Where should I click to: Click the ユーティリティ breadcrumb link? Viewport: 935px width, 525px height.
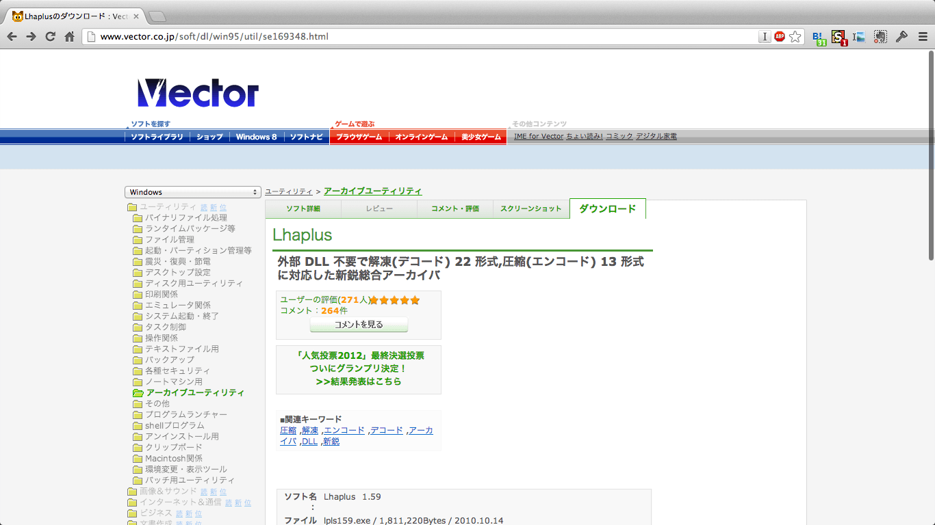coord(289,191)
